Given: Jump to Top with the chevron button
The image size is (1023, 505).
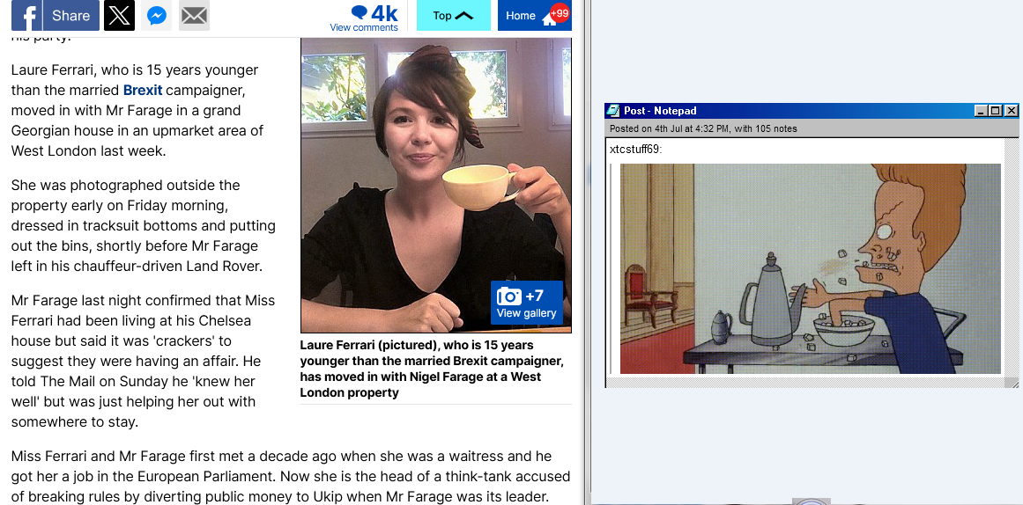Looking at the screenshot, I should tap(454, 16).
